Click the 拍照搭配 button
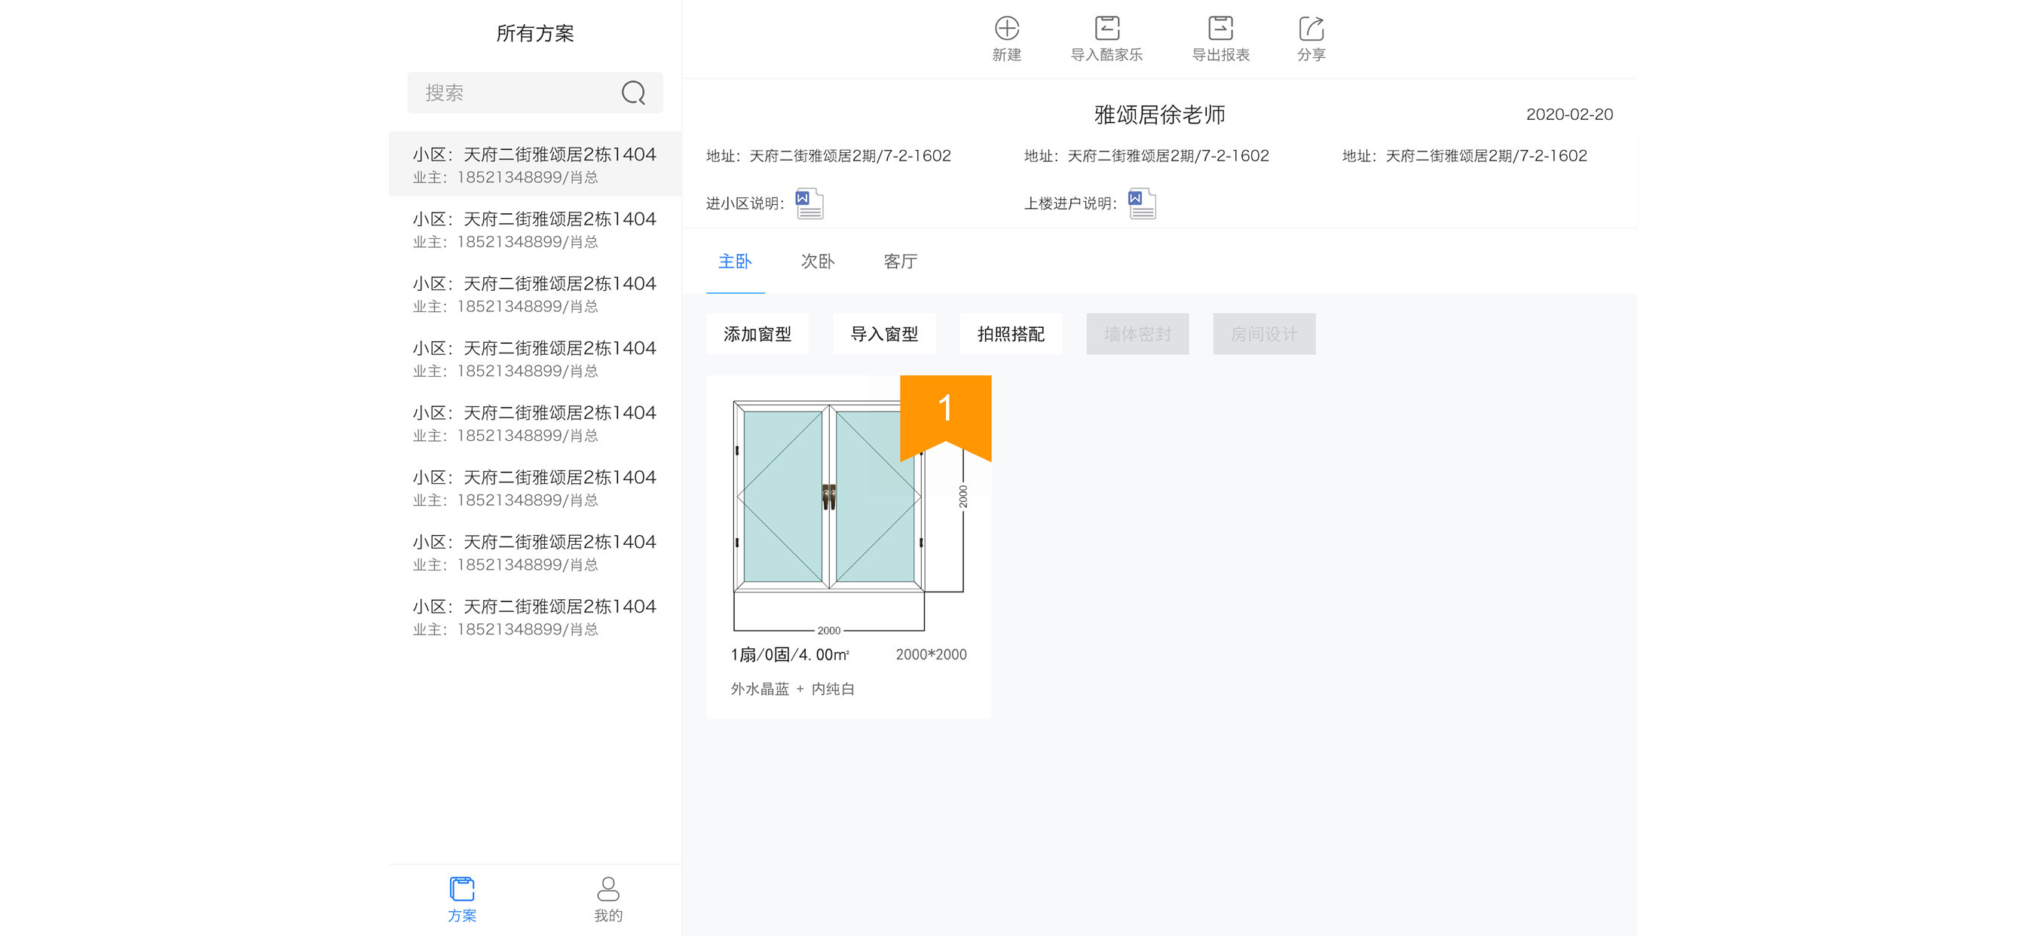The image size is (2026, 936). [1011, 335]
